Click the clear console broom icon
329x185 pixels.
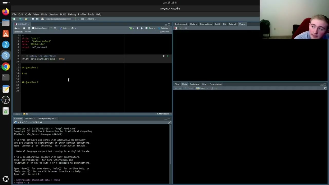click(169, 122)
